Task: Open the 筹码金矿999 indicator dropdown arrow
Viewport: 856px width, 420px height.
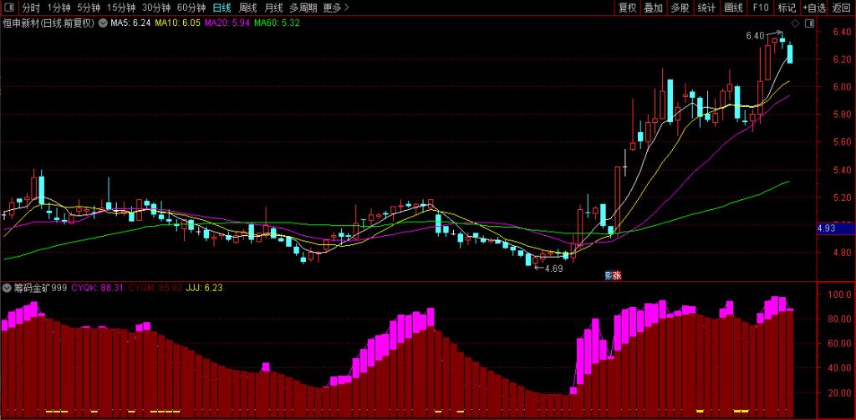Action: [8, 288]
